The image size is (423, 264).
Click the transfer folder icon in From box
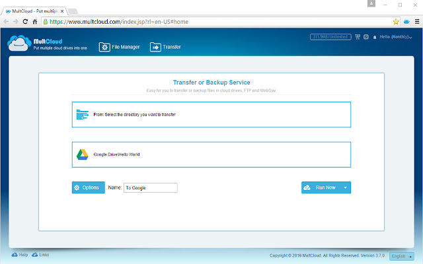click(x=82, y=114)
